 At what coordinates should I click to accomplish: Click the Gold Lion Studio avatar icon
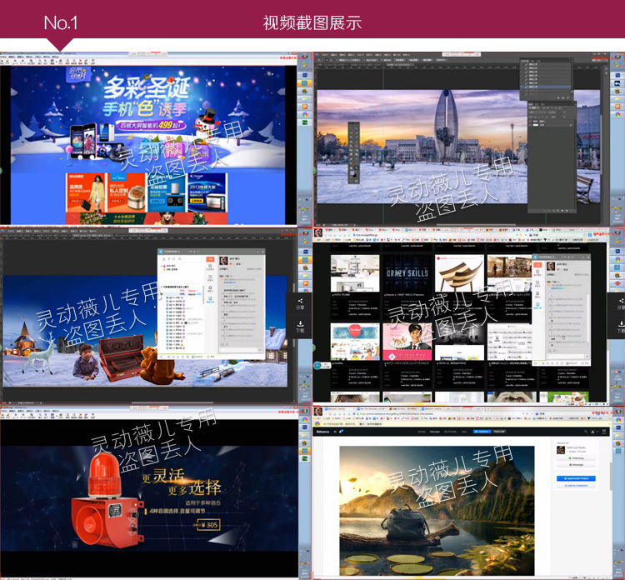pos(560,448)
